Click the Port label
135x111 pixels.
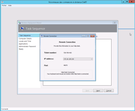coord(46,65)
